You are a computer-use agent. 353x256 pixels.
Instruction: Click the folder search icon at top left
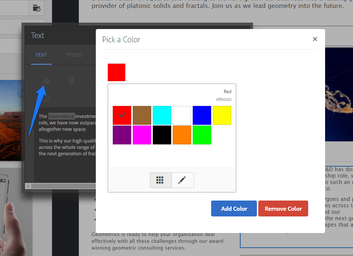36,8
